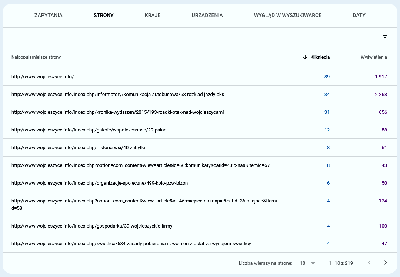Select the 29-palac gallery URL row
The height and width of the screenshot is (277, 400).
click(200, 130)
